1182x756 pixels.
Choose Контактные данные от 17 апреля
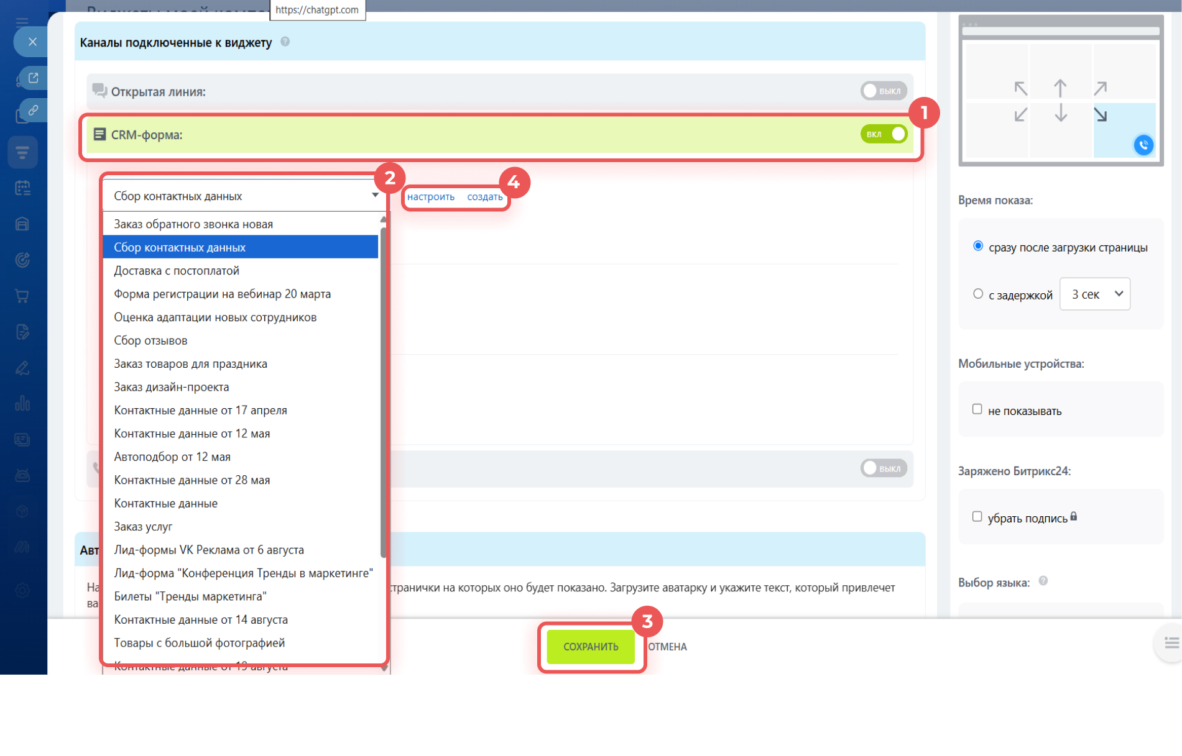click(x=241, y=410)
